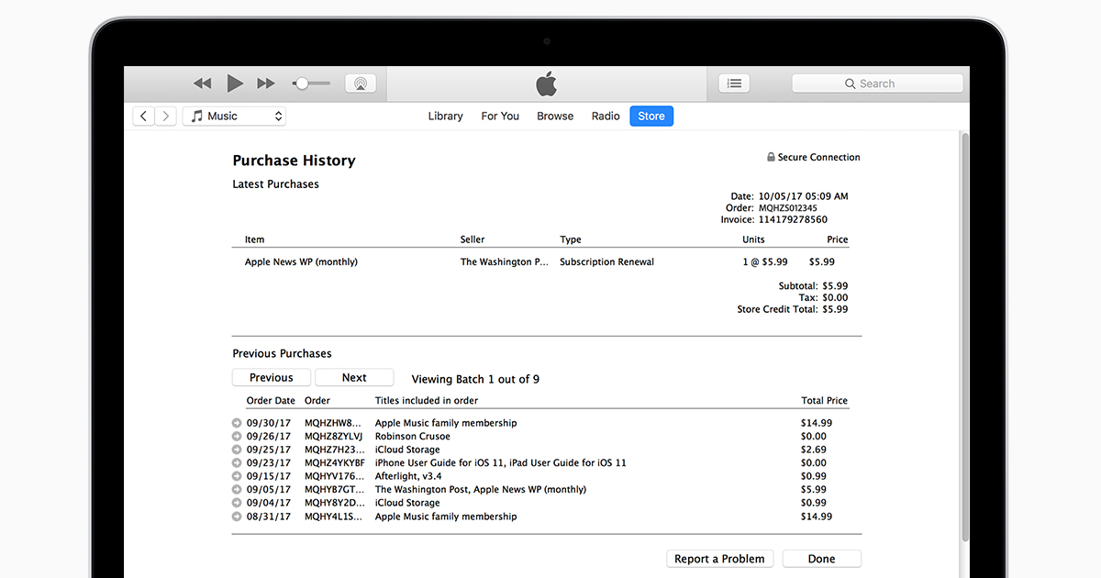
Task: Click the Afterlight, v3.4 order title
Action: click(408, 476)
